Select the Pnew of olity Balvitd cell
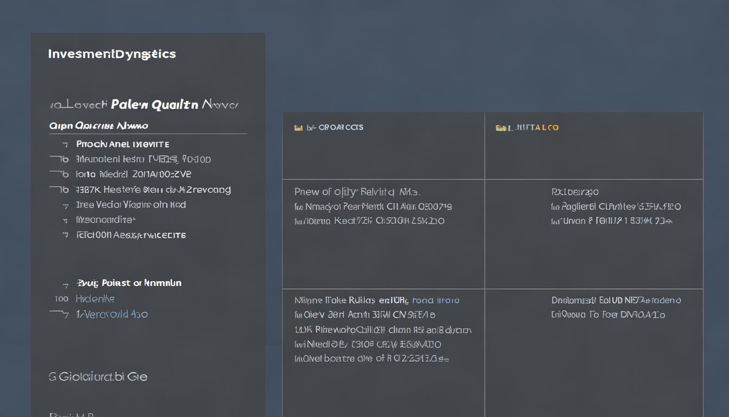 point(357,192)
